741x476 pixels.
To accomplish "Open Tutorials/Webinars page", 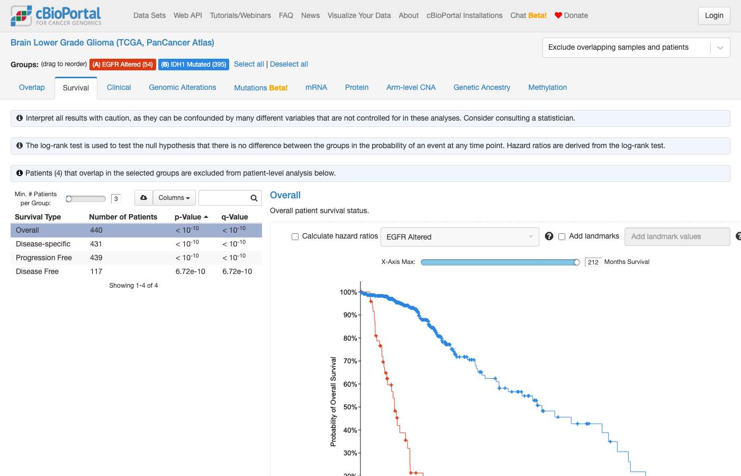I will [240, 16].
